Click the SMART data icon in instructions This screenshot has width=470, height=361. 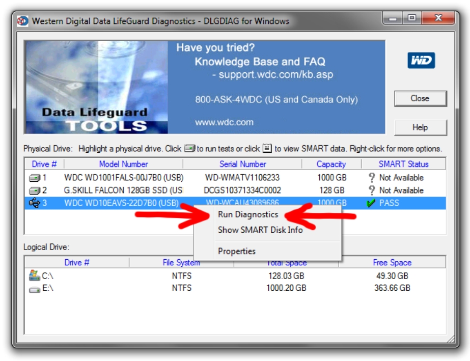click(x=267, y=148)
